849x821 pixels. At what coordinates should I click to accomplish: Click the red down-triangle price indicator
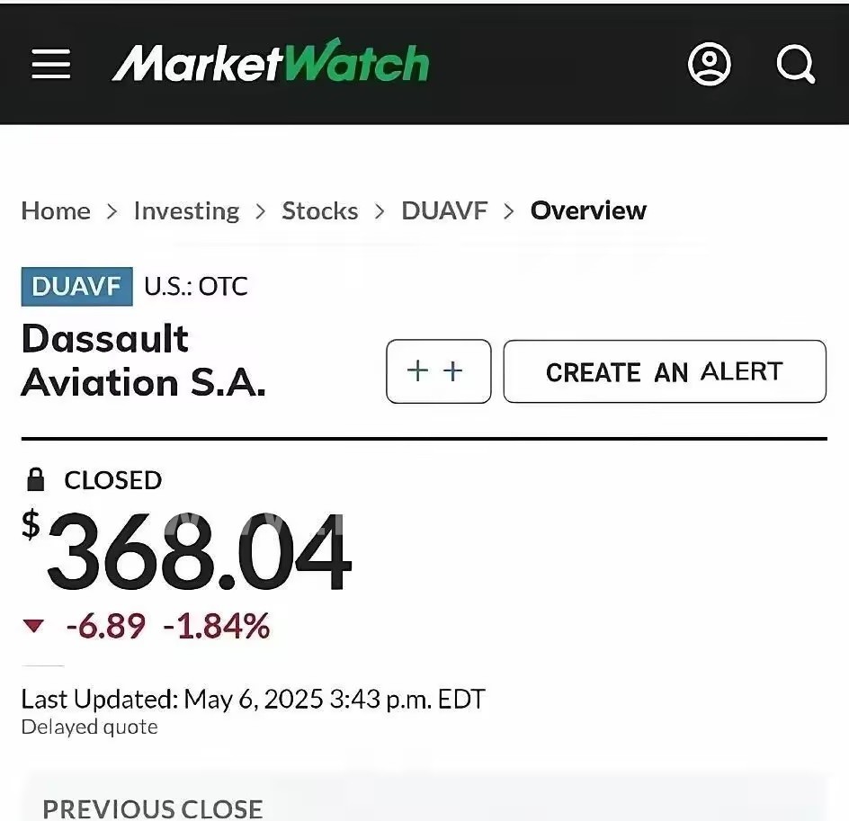pos(33,626)
